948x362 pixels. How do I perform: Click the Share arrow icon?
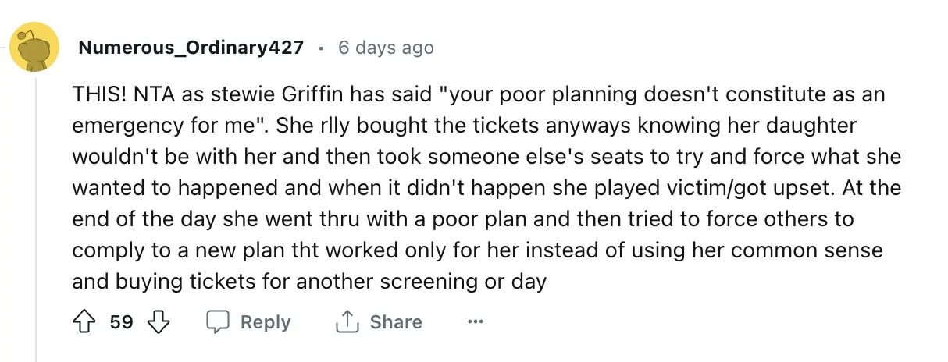tap(344, 322)
